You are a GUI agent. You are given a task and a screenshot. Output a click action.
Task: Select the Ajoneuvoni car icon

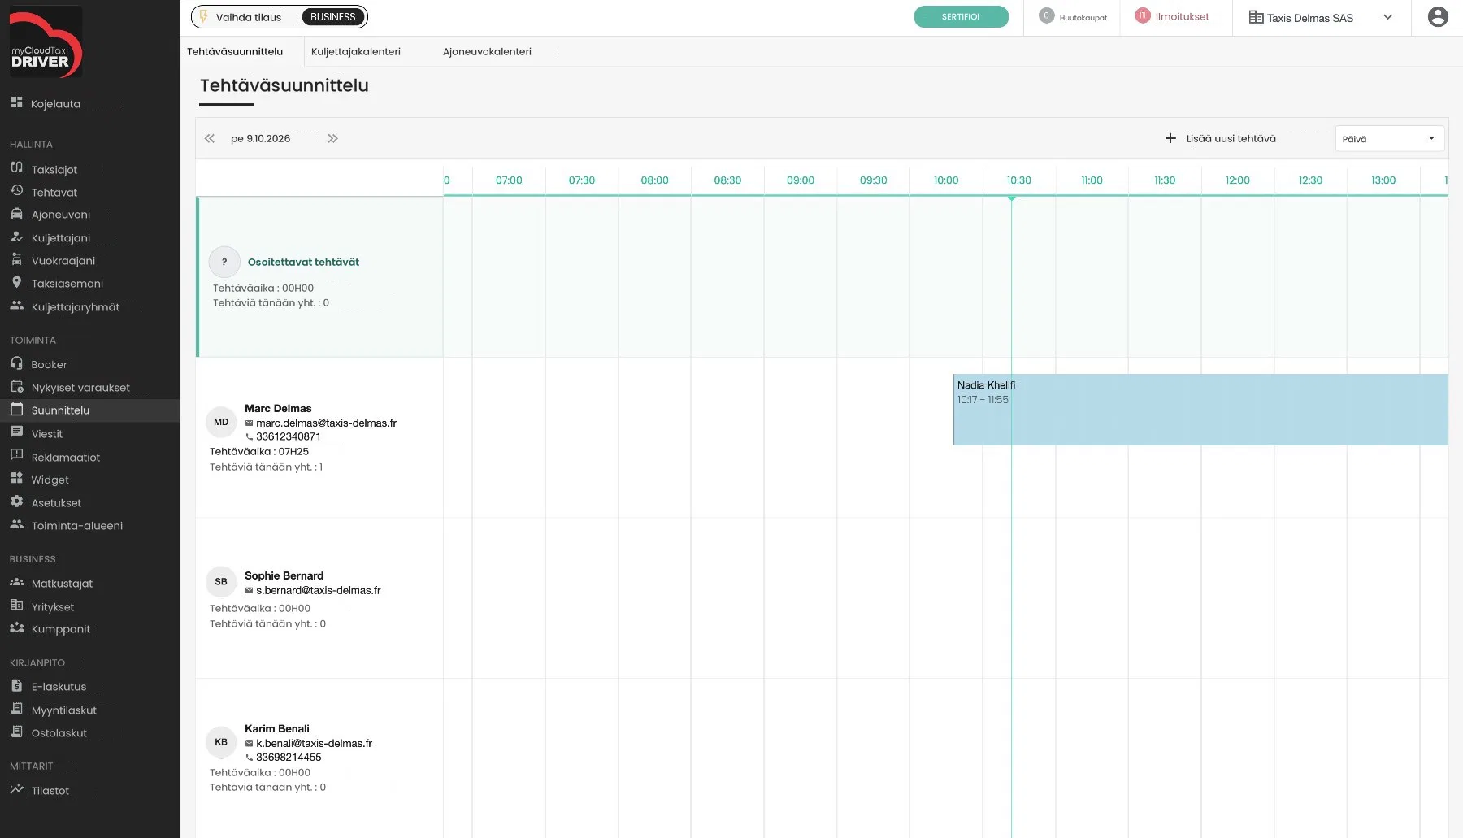tap(16, 214)
